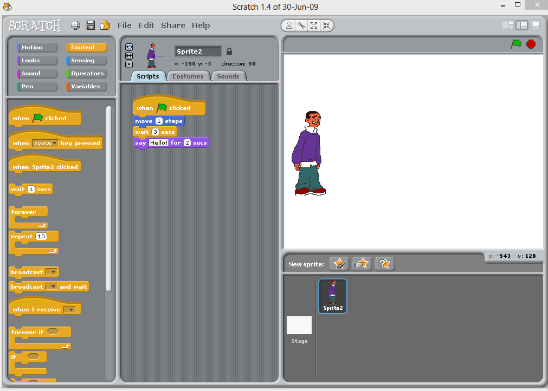Click the wait 1 secs value in palette

(x=31, y=189)
